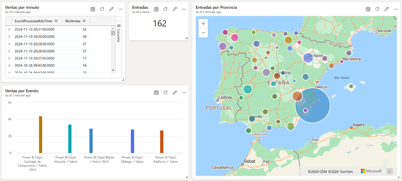This screenshot has height=181, width=402.
Task: Expand row 2024-11-10 20:29:00.0000
Action: pos(9,44)
